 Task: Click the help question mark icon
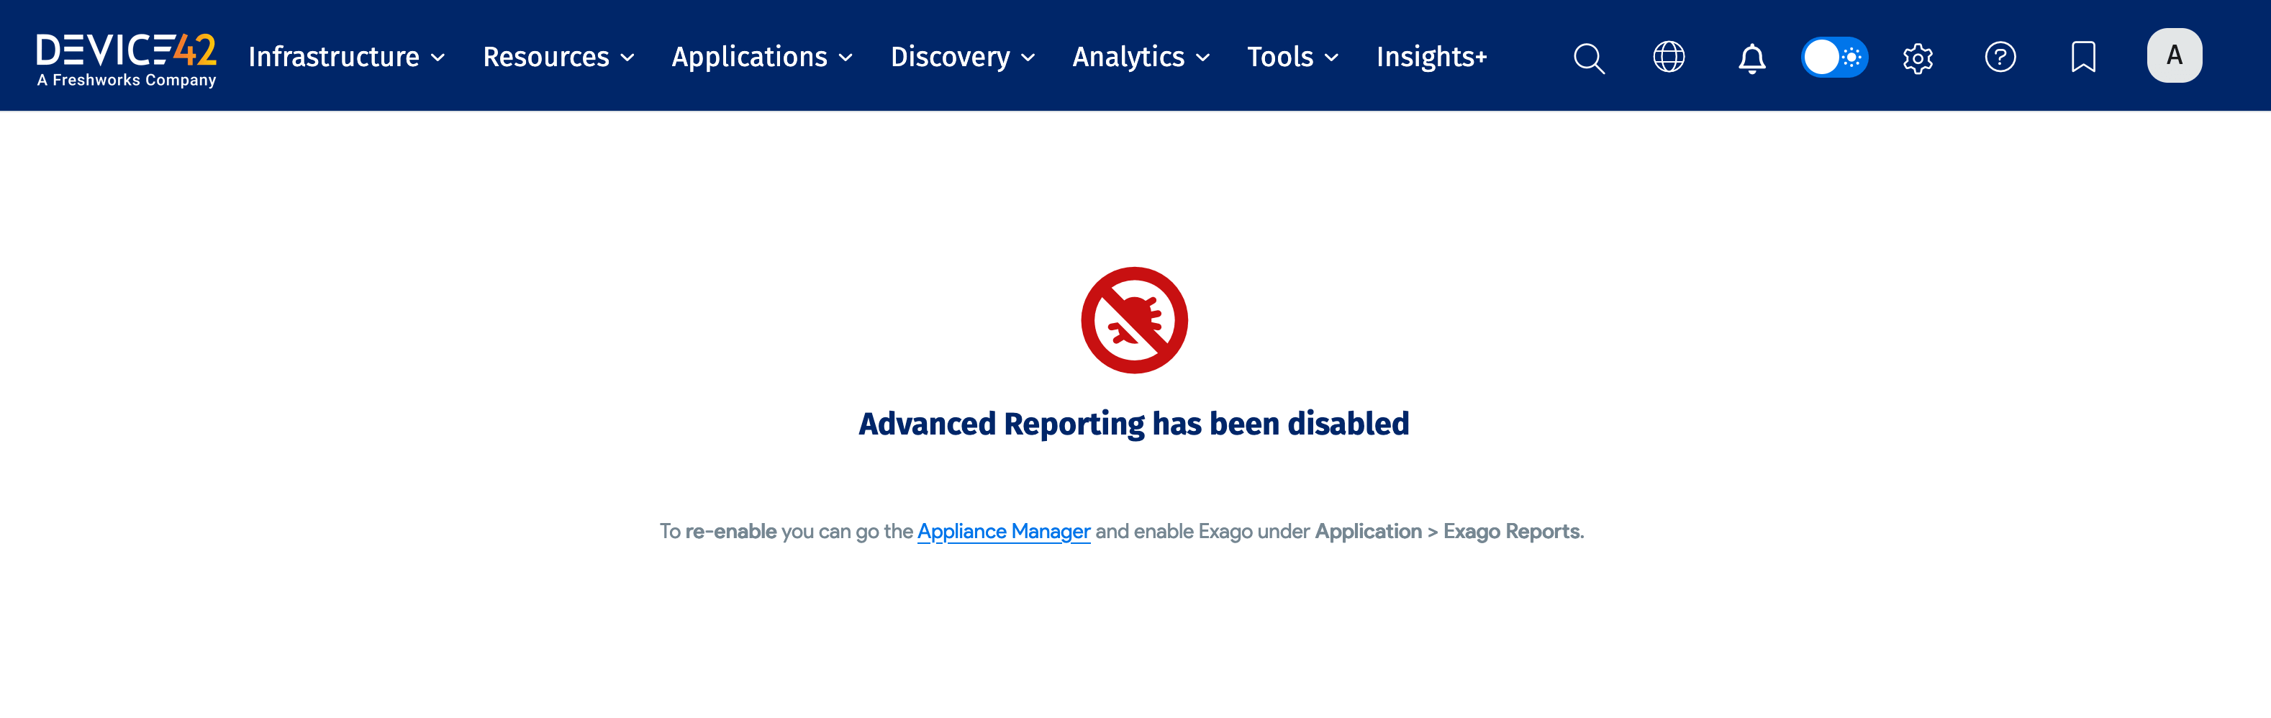pos(2000,58)
